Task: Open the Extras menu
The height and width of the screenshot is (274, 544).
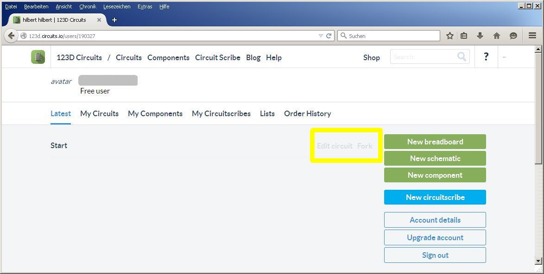Action: click(x=145, y=6)
